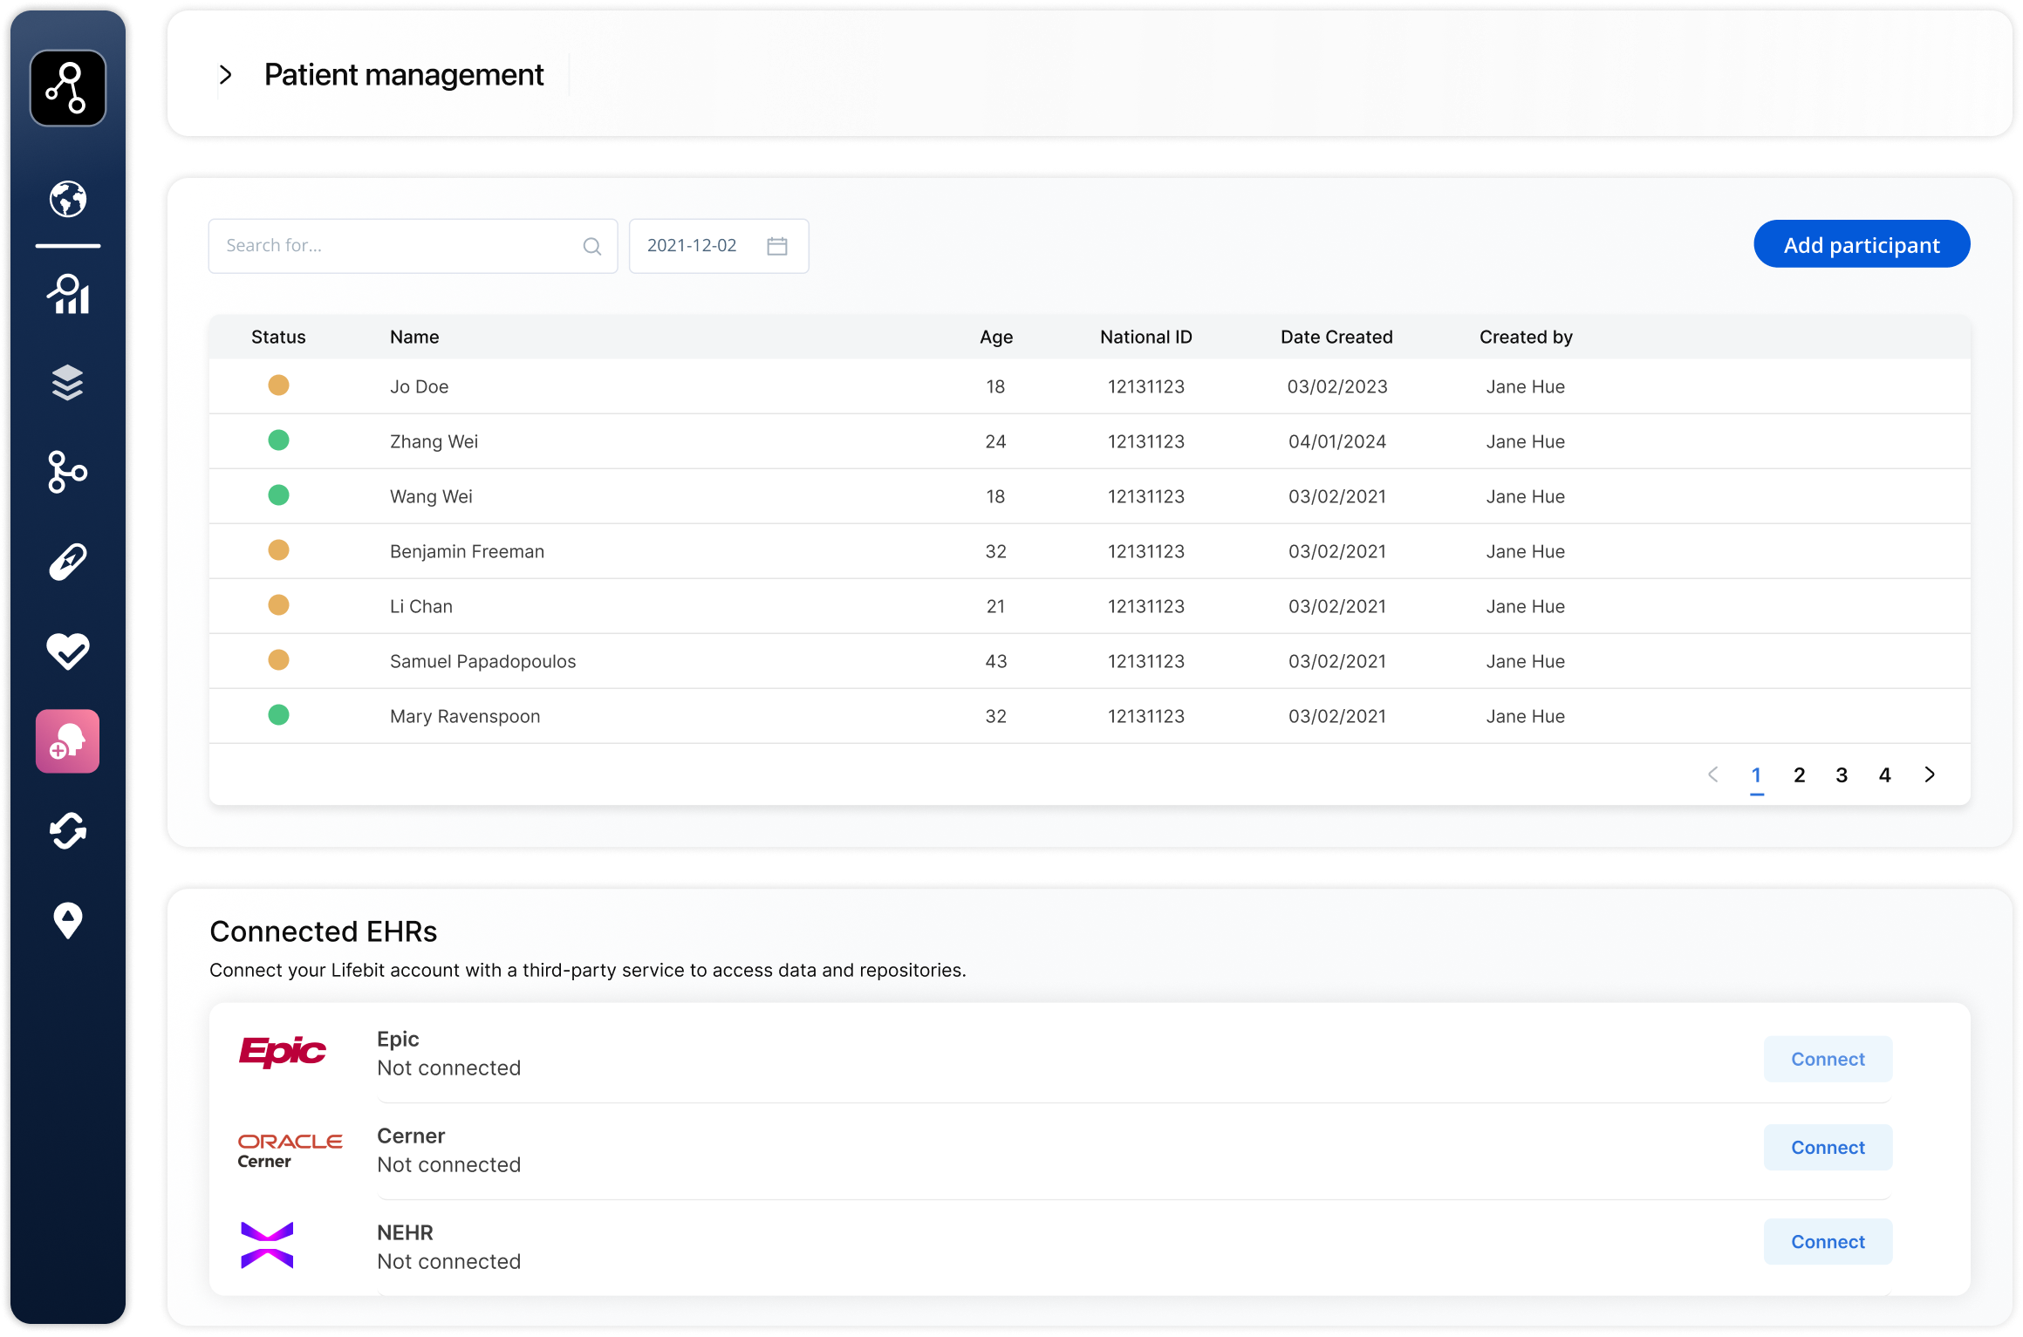This screenshot has width=2023, height=1337.
Task: Click Jo Doe's orange status dot
Action: 278,385
